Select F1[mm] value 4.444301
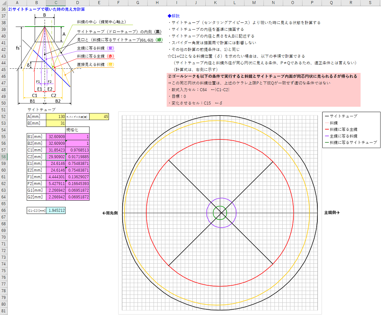 56,177
